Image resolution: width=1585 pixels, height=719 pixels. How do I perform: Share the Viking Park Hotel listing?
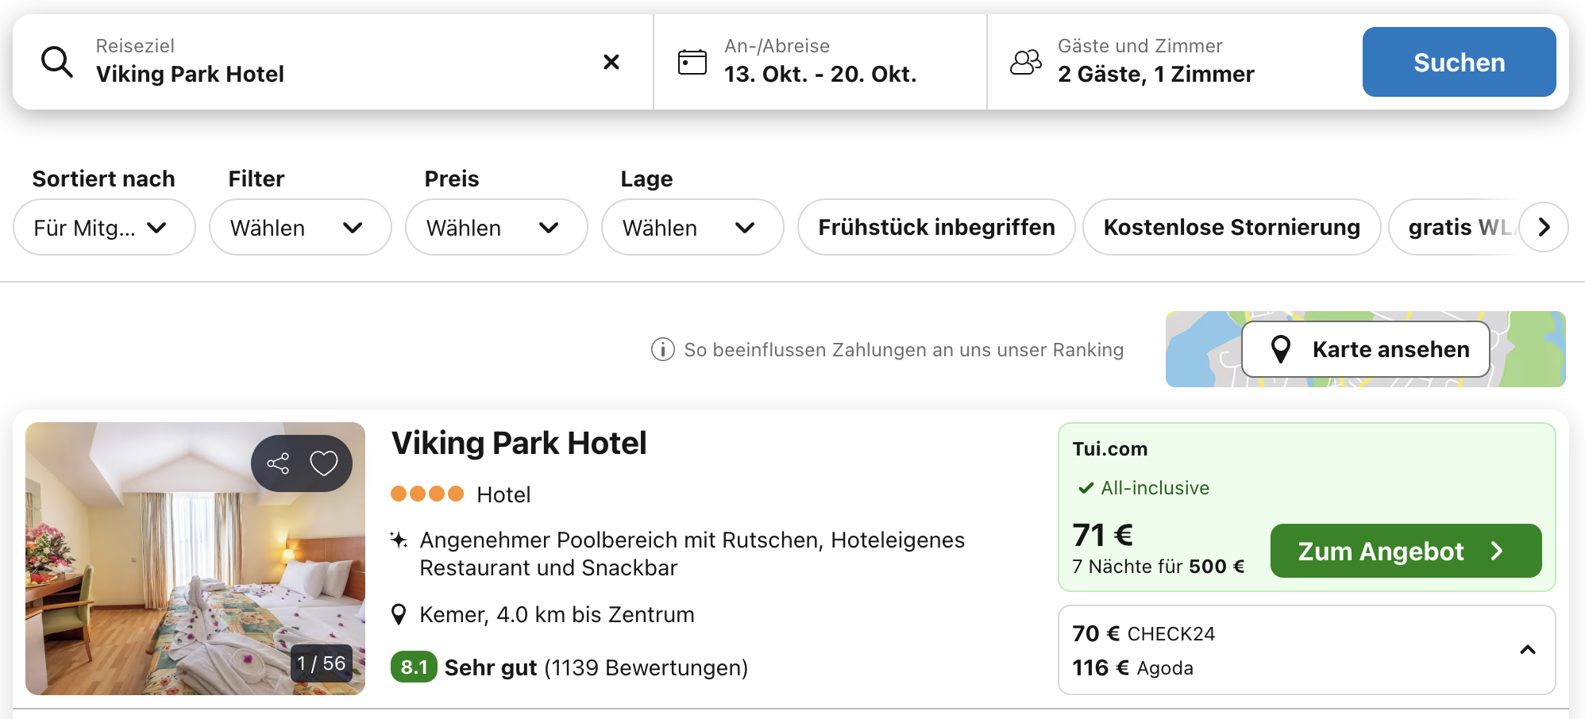pyautogui.click(x=278, y=463)
